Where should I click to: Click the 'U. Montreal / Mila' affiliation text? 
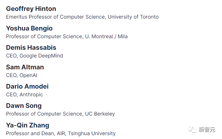(106, 37)
